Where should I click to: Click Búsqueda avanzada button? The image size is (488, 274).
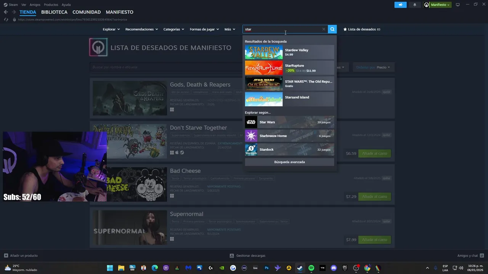289,162
